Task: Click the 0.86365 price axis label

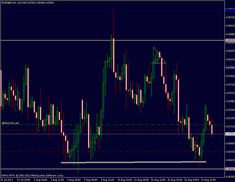Action: click(230, 177)
